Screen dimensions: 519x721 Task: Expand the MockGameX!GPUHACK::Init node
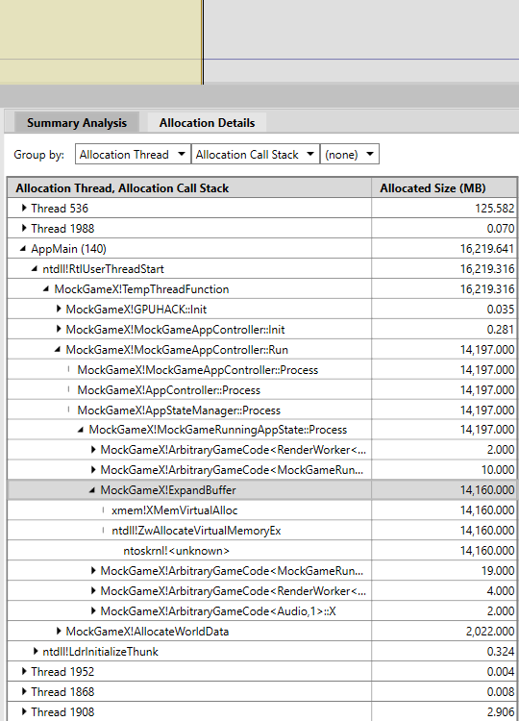pyautogui.click(x=59, y=309)
